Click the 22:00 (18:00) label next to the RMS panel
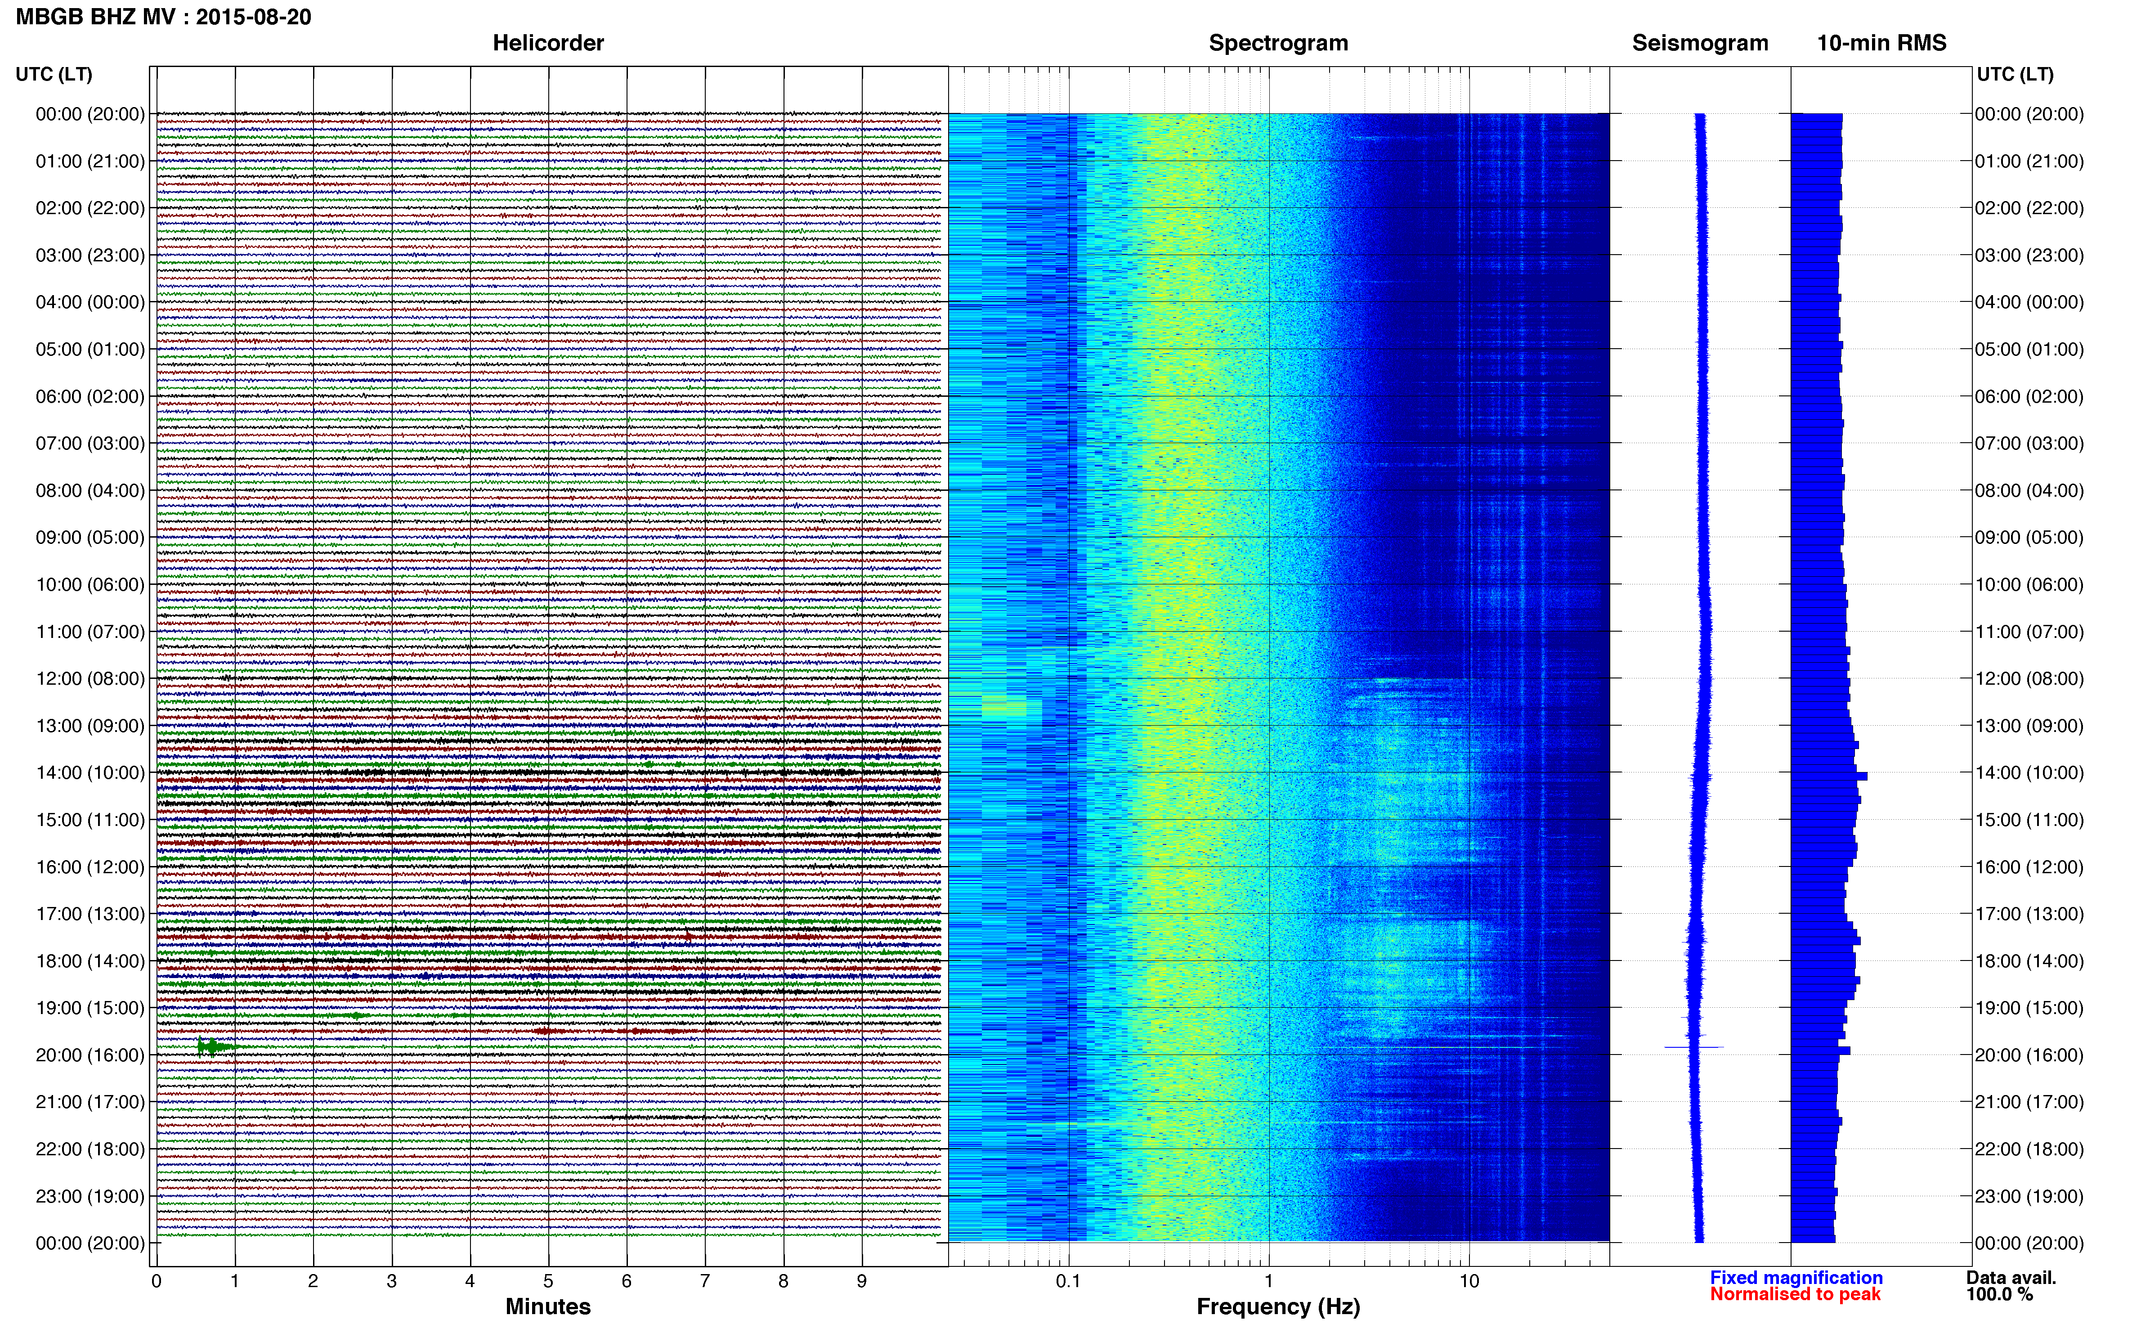 click(x=2029, y=1149)
